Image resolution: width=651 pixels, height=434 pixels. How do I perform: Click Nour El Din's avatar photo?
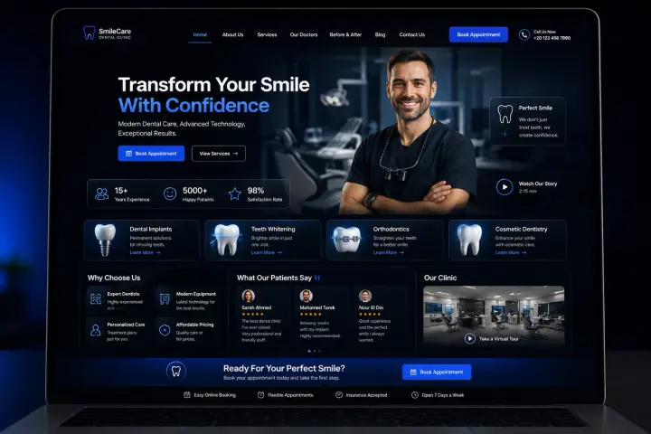(x=365, y=296)
